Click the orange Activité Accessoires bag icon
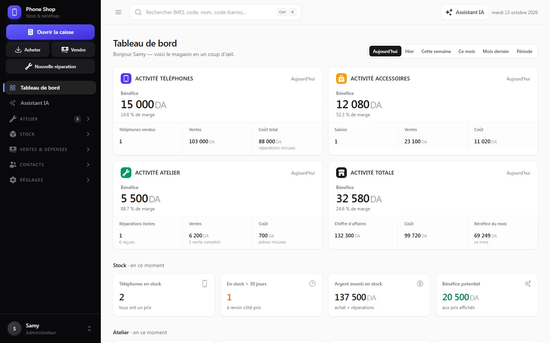Screen dimensions: 550x343 [341, 79]
